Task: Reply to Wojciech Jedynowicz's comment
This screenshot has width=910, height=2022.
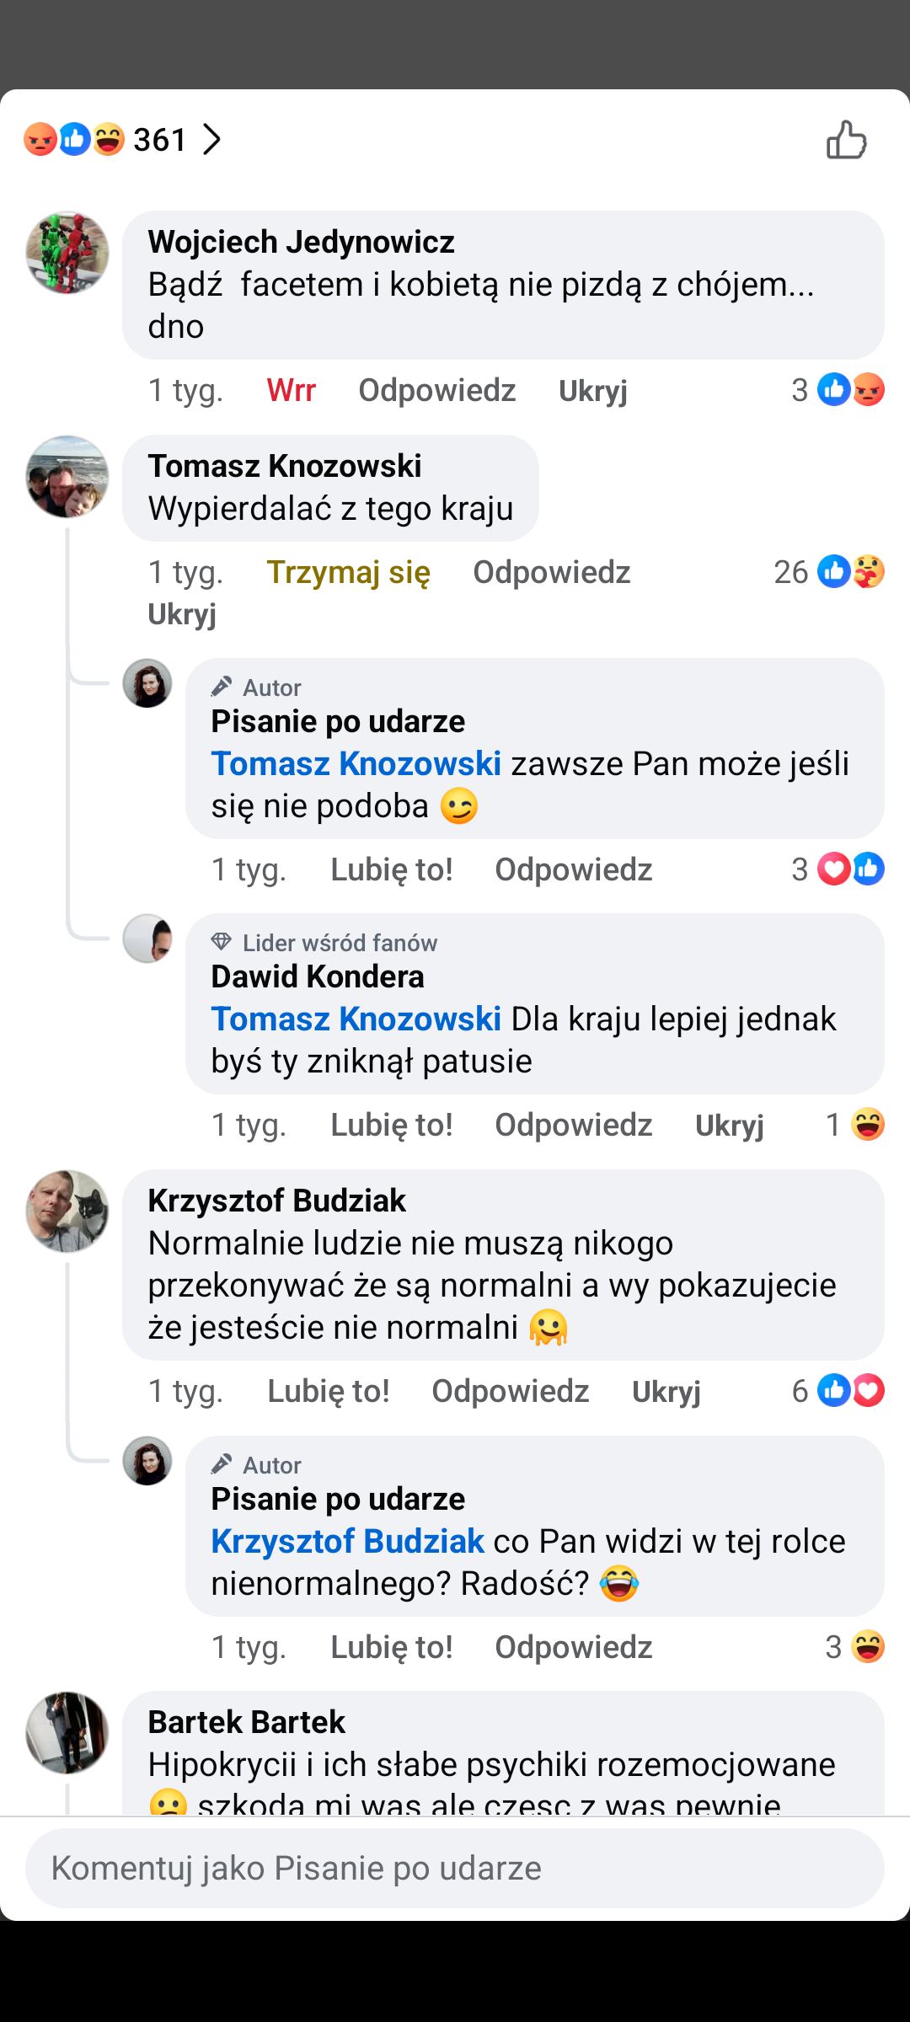Action: [436, 391]
